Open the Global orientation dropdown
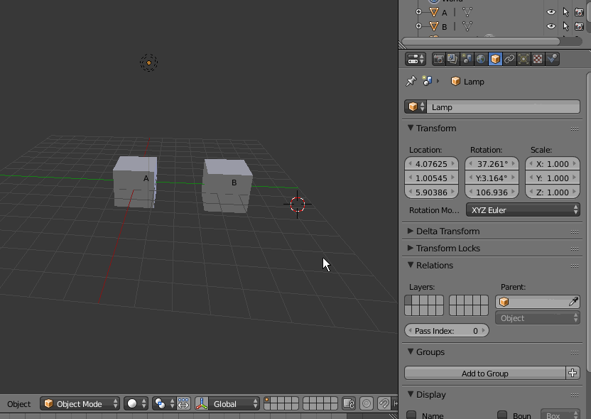The height and width of the screenshot is (419, 591). 234,403
